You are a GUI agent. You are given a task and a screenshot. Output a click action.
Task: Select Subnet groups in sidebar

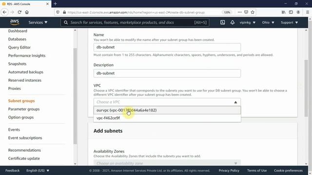(x=21, y=101)
